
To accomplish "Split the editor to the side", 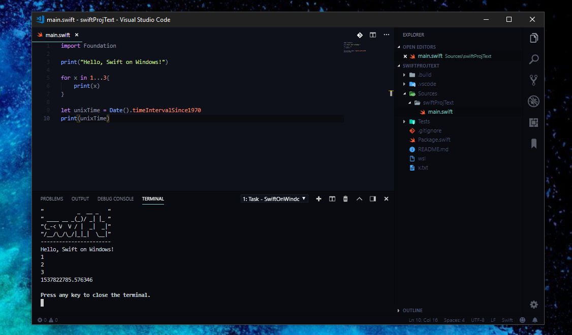I will (373, 35).
